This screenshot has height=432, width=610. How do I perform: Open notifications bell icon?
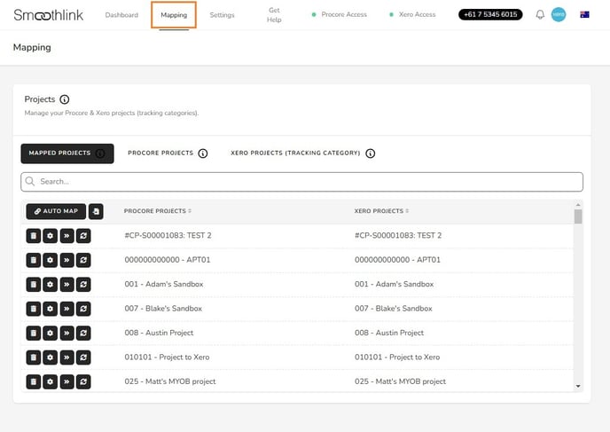click(x=540, y=15)
